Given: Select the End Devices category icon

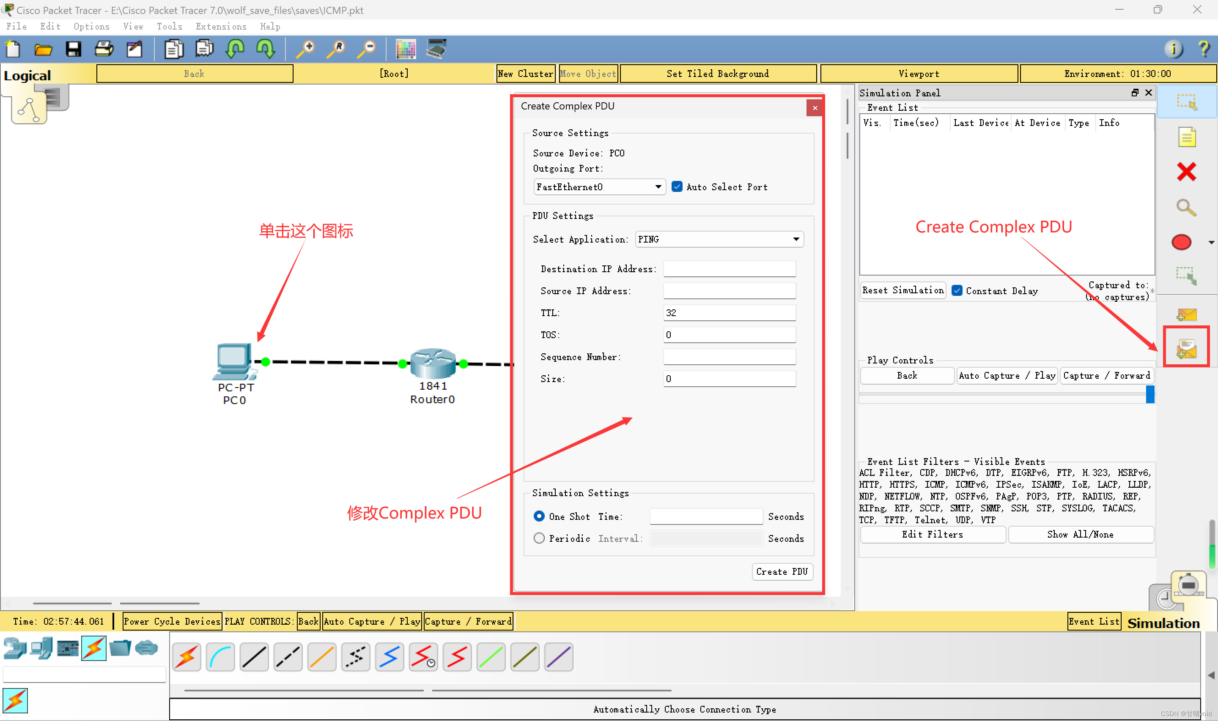Looking at the screenshot, I should (x=41, y=649).
